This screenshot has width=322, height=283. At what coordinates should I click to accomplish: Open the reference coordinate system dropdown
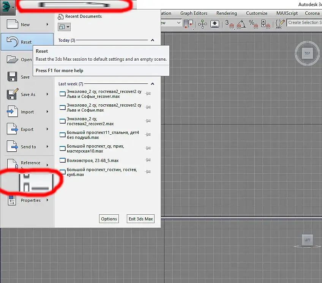click(171, 23)
